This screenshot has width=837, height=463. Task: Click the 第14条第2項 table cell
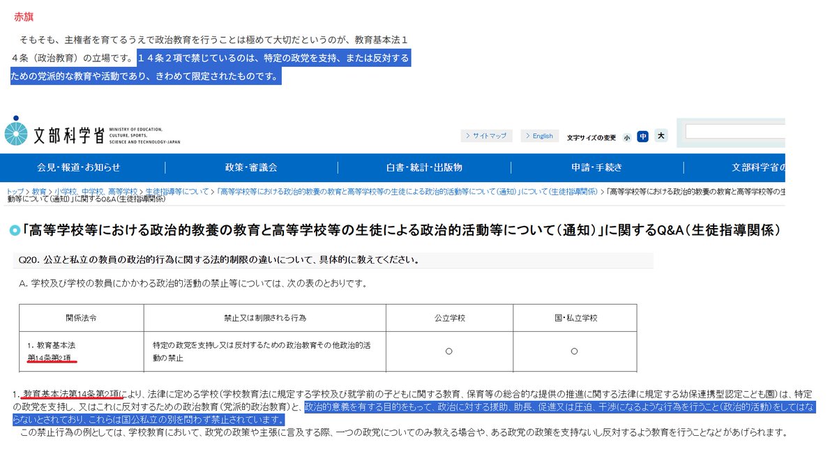[x=49, y=358]
